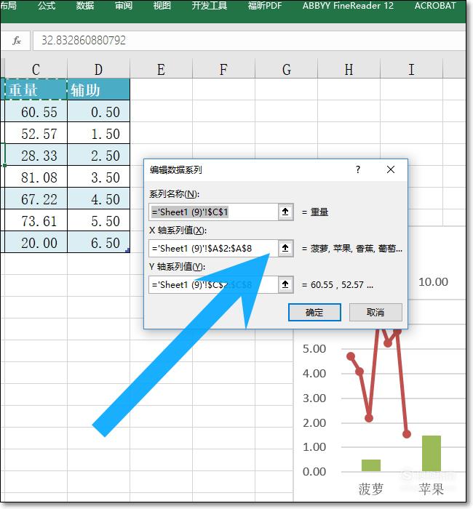Select the cell with 5.50
This screenshot has height=509, width=473.
pos(98,220)
